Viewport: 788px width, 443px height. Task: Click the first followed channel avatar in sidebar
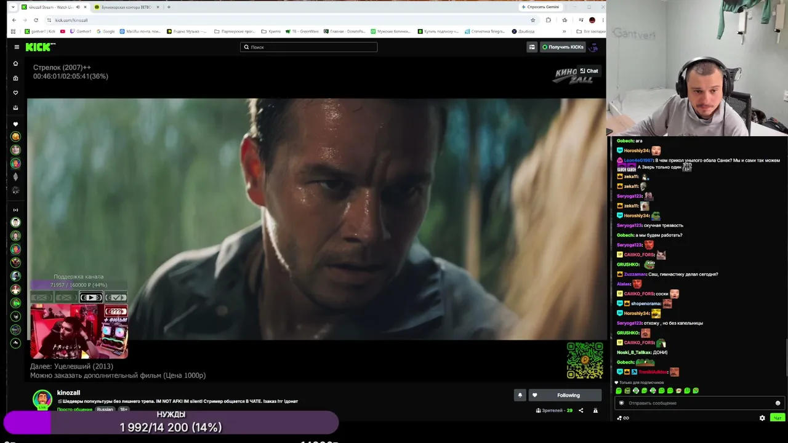16,137
